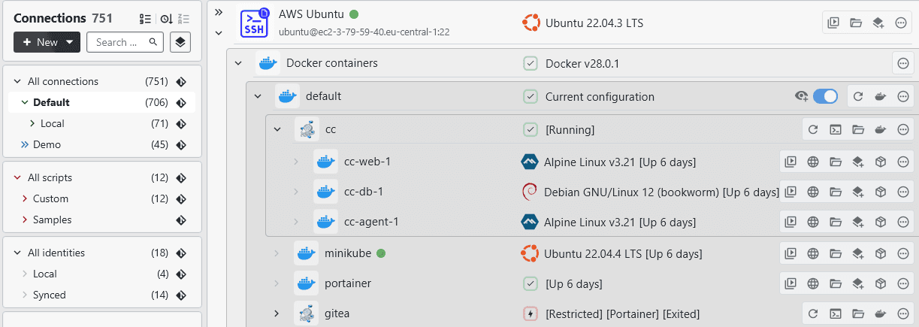This screenshot has width=919, height=327.
Task: Click the Docker whale icon in gitea row
Action: click(881, 313)
